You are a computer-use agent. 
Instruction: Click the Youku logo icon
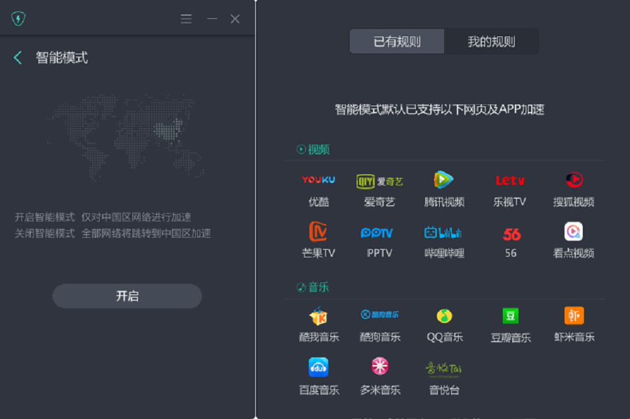point(318,179)
